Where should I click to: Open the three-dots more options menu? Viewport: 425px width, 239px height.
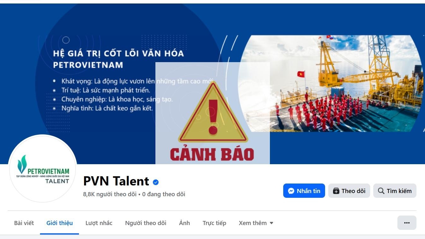click(x=407, y=223)
